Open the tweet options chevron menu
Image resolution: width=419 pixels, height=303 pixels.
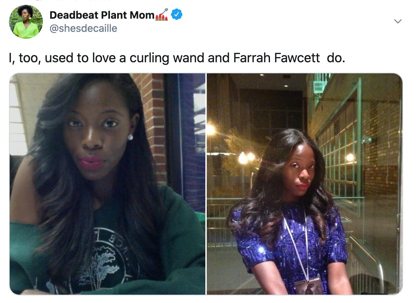pos(398,21)
